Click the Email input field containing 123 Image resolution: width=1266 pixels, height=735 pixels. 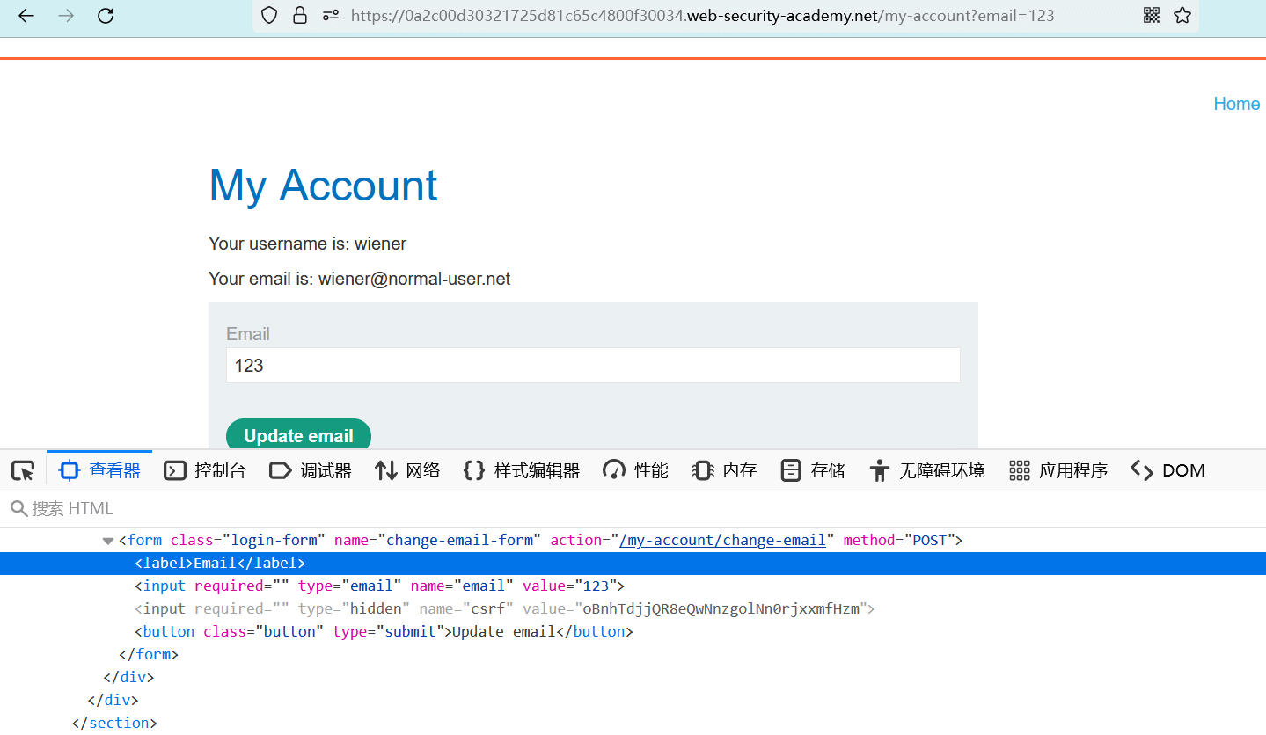592,366
